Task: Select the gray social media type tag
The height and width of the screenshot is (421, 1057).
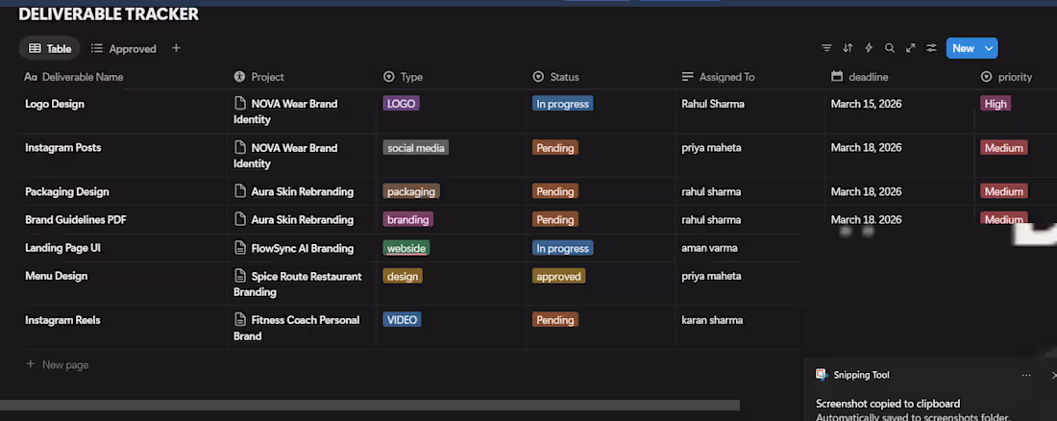Action: (x=416, y=148)
